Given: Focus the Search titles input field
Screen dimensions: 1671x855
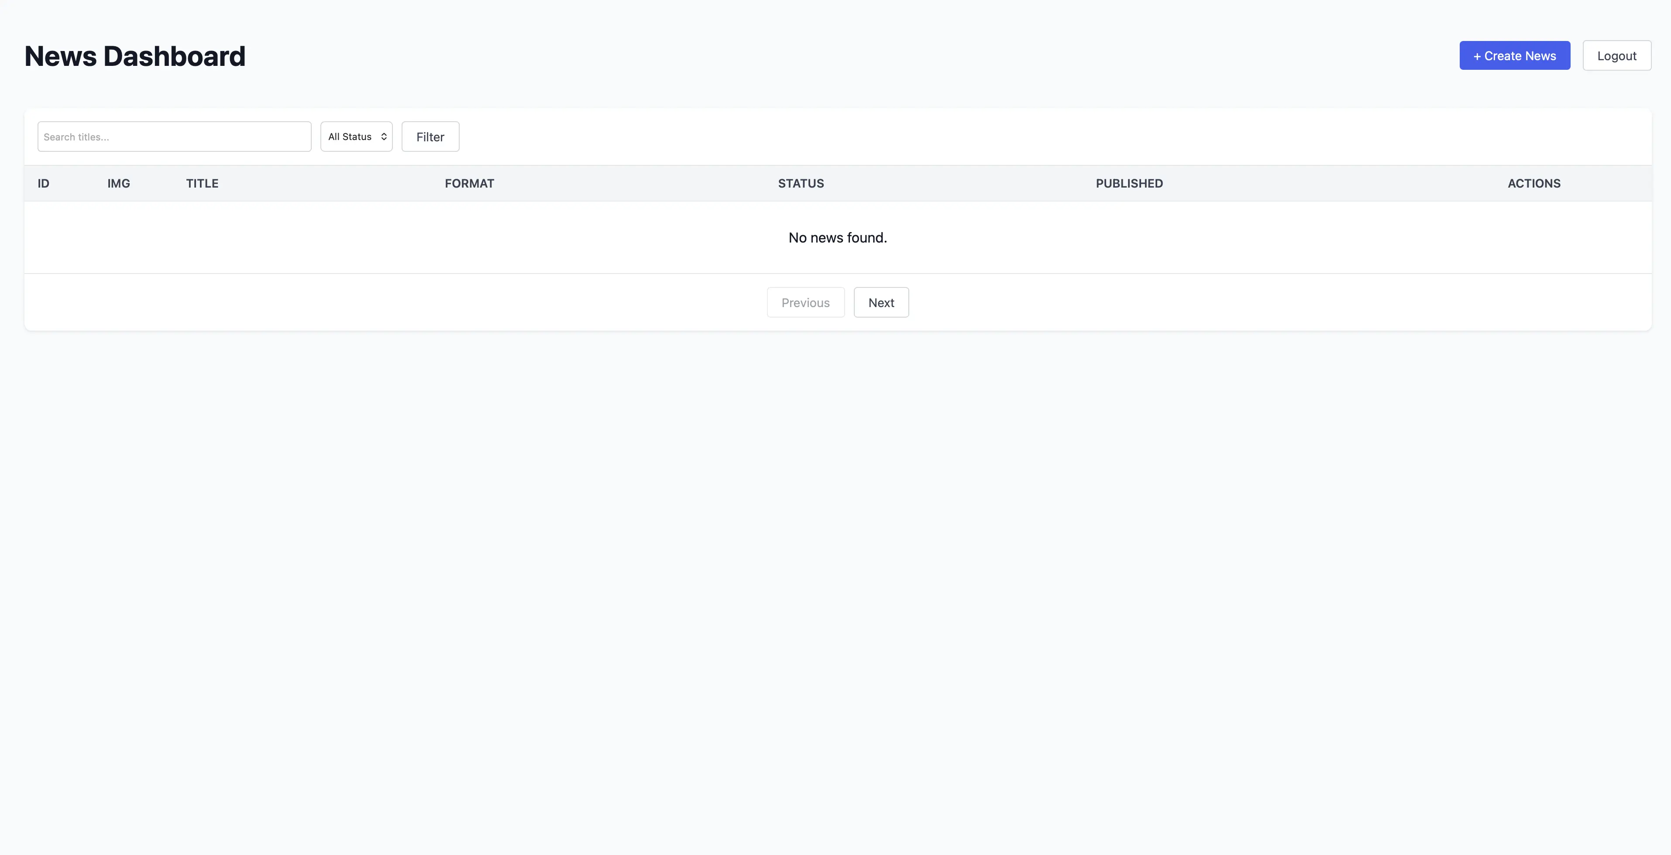Looking at the screenshot, I should [x=174, y=137].
